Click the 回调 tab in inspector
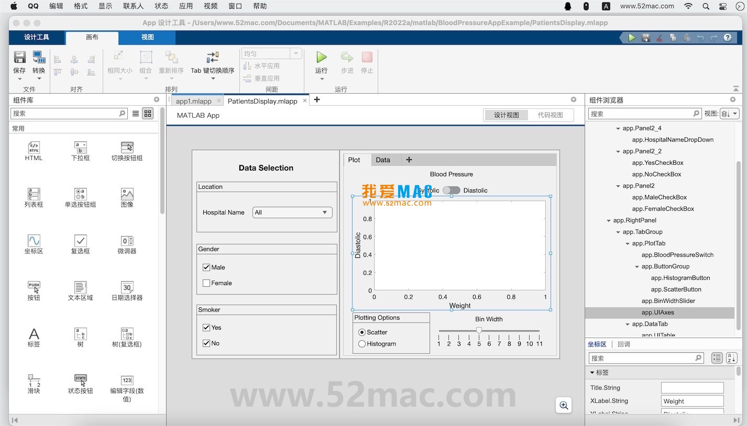 [624, 344]
